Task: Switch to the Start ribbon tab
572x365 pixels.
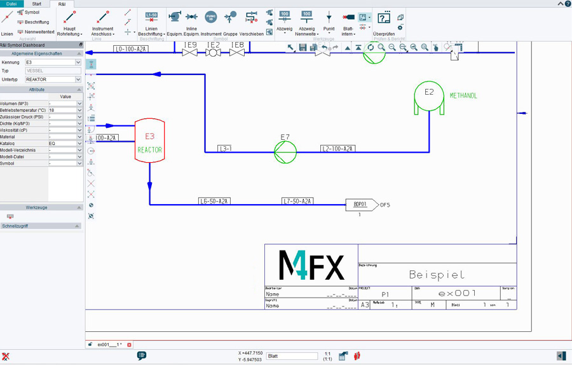Action: pyautogui.click(x=37, y=4)
